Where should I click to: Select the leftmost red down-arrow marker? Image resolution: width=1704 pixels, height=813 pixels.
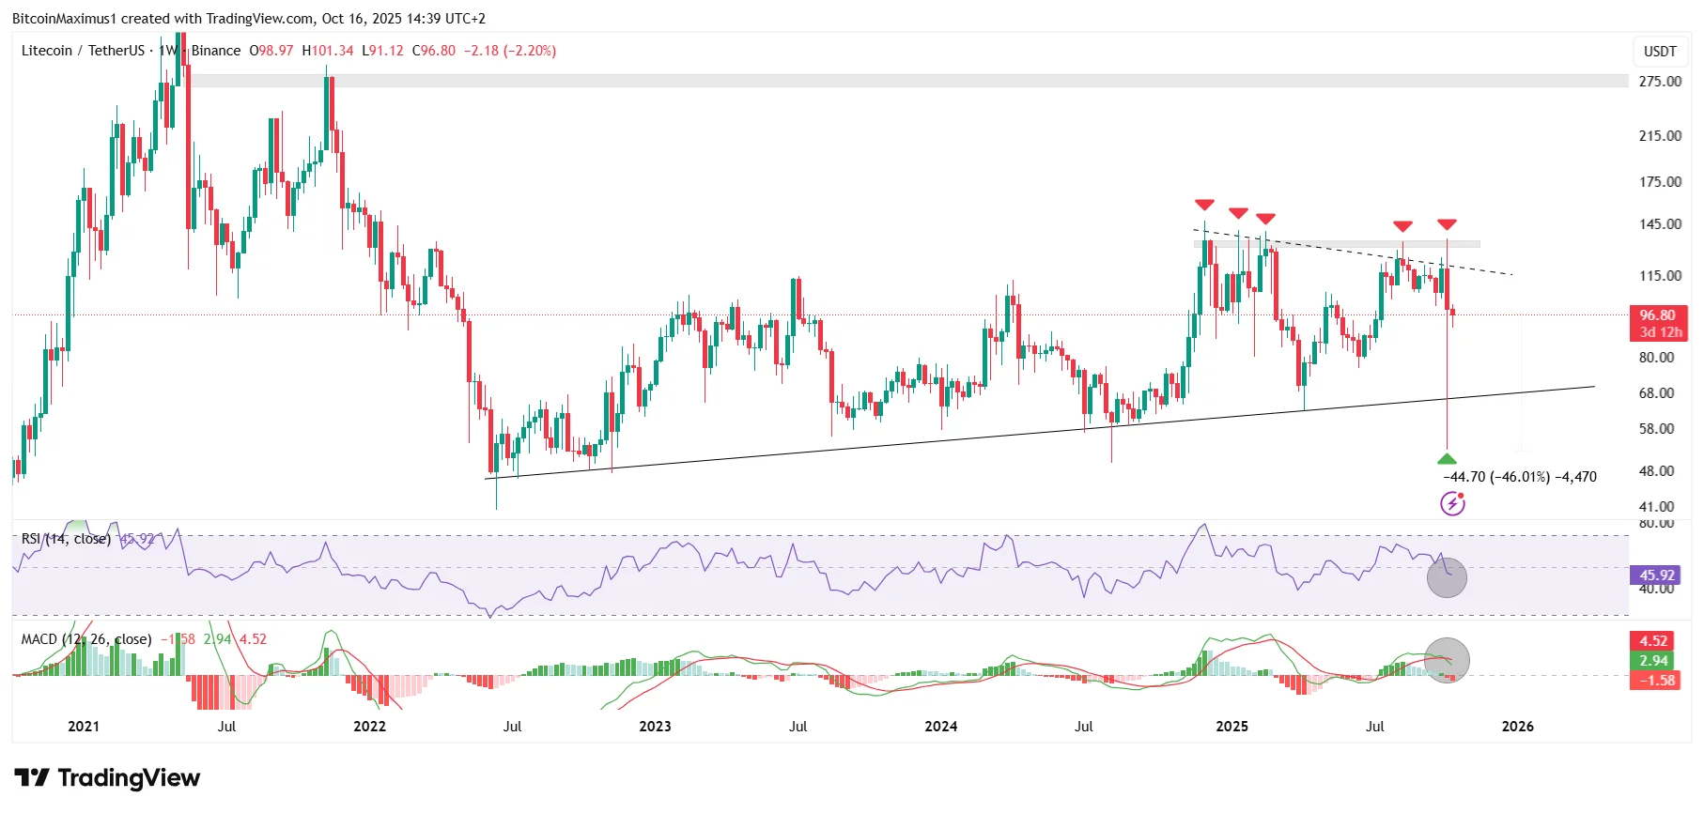1204,205
